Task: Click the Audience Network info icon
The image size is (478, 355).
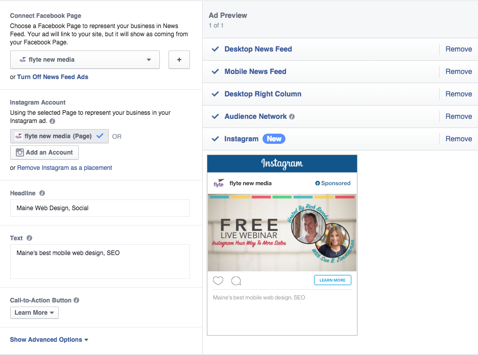Action: click(x=292, y=117)
